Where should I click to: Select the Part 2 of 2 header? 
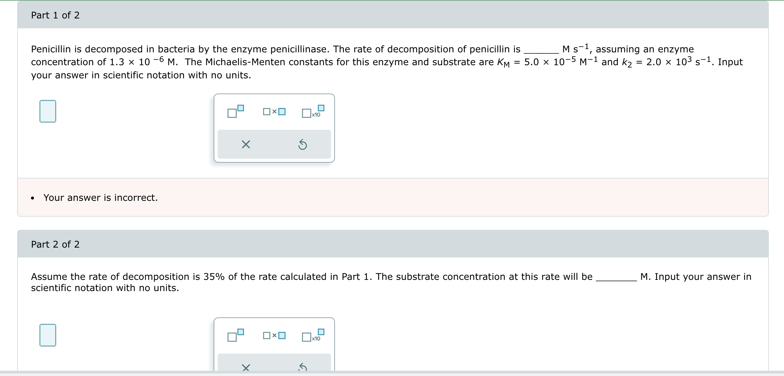(393, 244)
